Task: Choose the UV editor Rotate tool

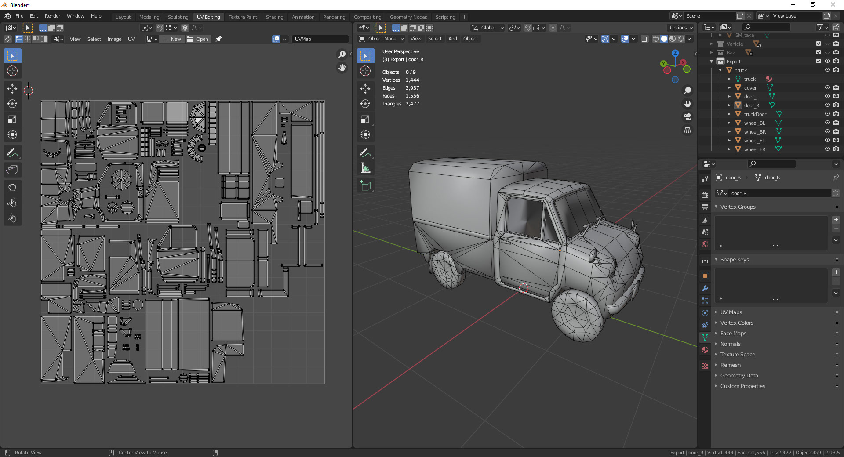Action: pos(12,104)
